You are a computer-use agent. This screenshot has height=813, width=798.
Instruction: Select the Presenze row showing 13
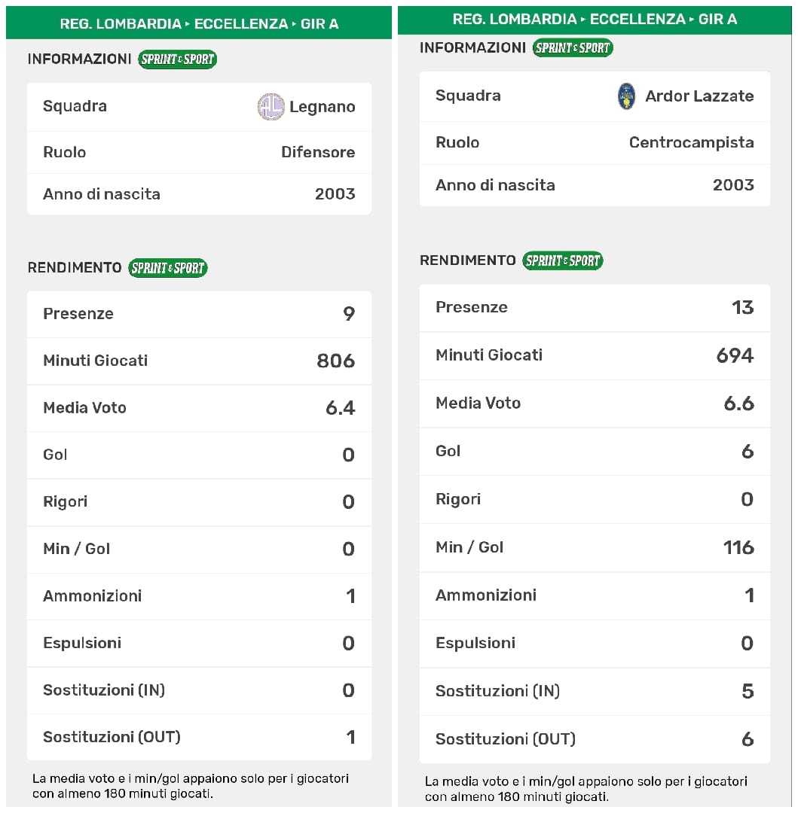pyautogui.click(x=595, y=307)
